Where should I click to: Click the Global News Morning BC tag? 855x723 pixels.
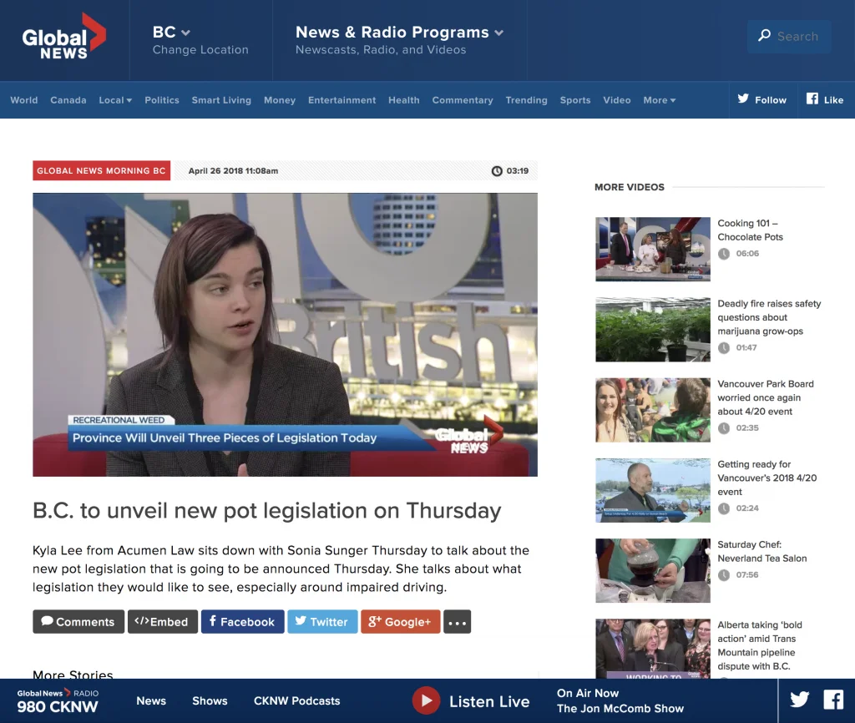click(x=101, y=170)
